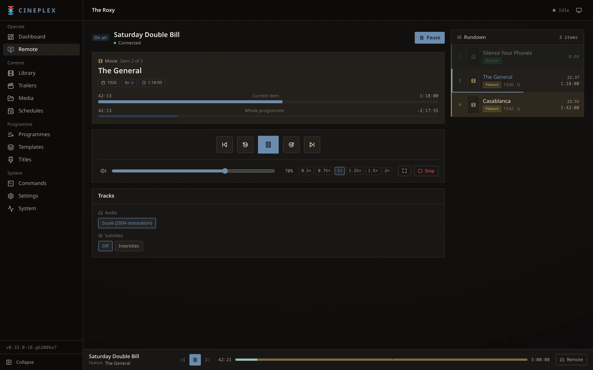Click the Pause button in the header
Image resolution: width=593 pixels, height=370 pixels.
click(x=430, y=38)
